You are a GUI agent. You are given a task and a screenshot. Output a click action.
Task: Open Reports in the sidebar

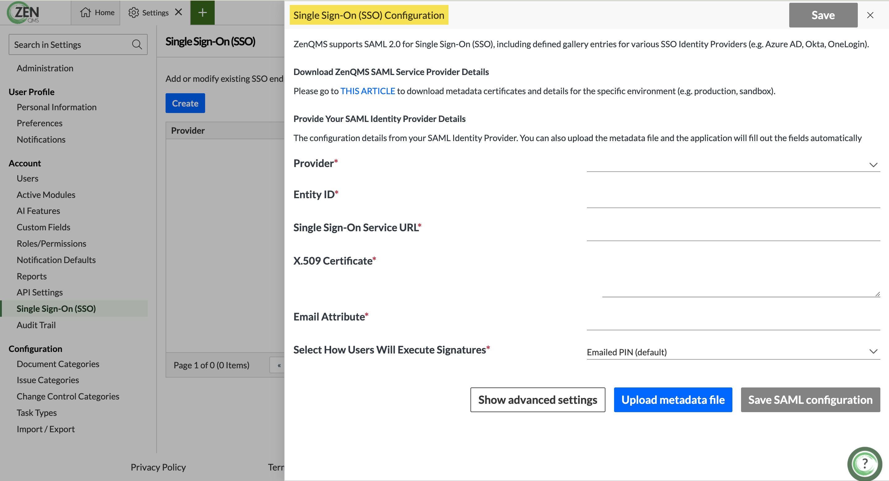coord(32,276)
